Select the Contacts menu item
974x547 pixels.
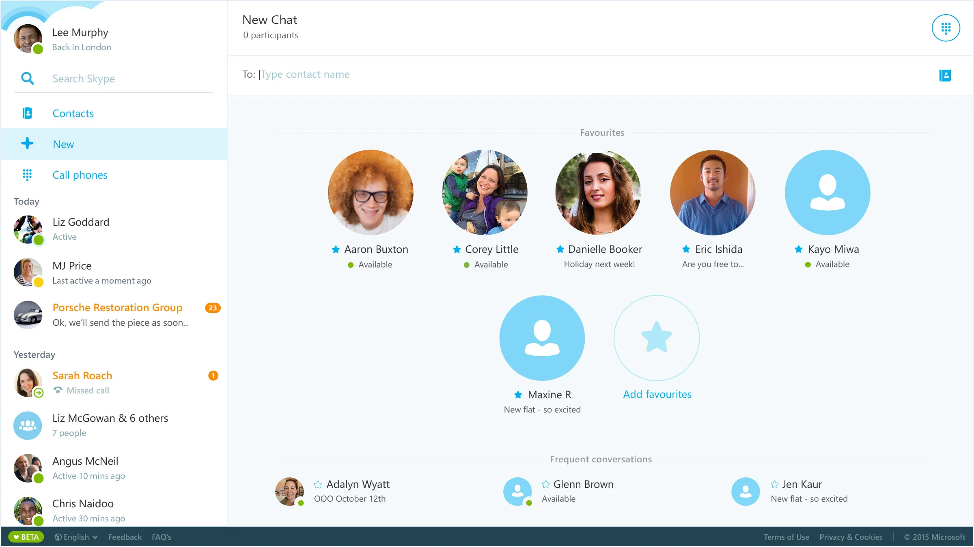[x=73, y=113]
